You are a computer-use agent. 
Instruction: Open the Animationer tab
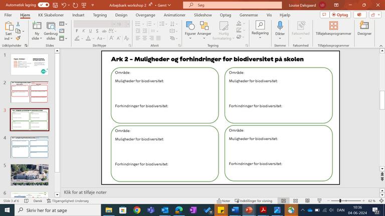[174, 15]
